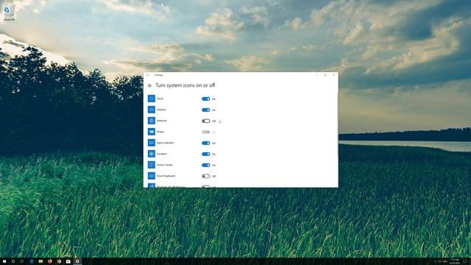Image resolution: width=471 pixels, height=265 pixels.
Task: Launch Chrome from the taskbar
Action: 59,261
